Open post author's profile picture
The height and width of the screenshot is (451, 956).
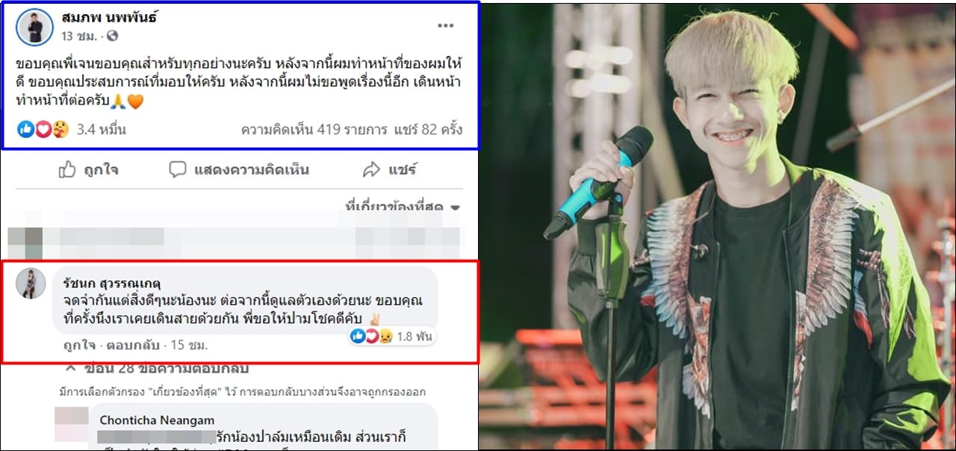pos(35,27)
